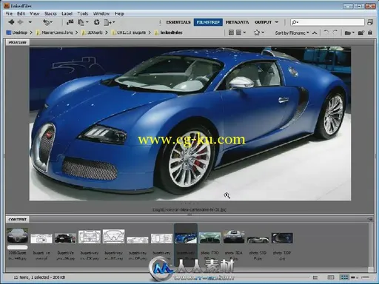
Task: Open the Refine stacked-pages dropdown
Action: coord(83,22)
